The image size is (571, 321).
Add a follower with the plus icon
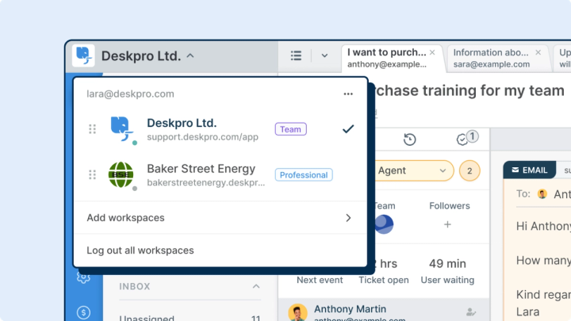click(447, 224)
